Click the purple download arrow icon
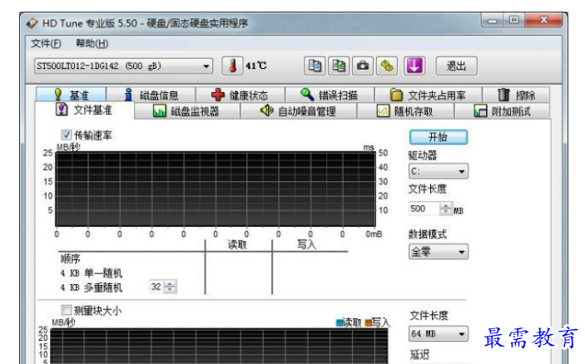 point(414,66)
